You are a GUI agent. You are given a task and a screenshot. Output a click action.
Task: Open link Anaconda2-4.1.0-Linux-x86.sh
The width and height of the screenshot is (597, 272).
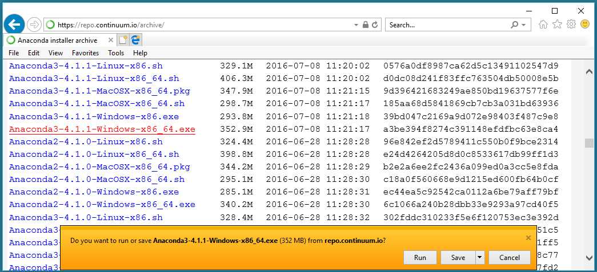point(86,141)
